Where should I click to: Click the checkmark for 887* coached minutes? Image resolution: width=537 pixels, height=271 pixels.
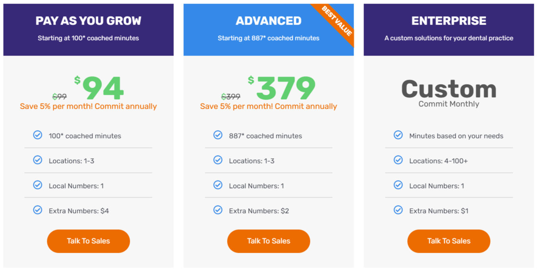[x=217, y=135]
